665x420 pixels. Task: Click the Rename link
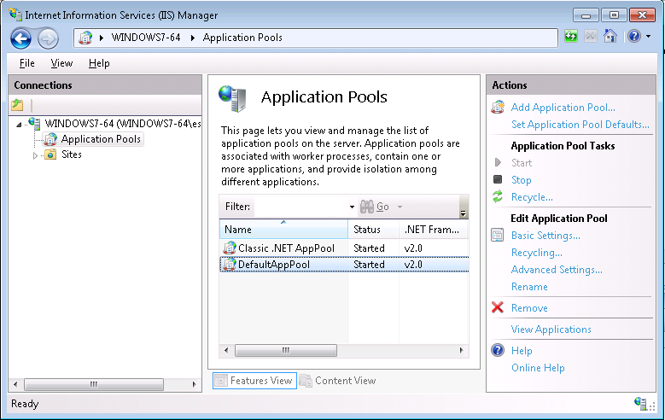tap(529, 286)
